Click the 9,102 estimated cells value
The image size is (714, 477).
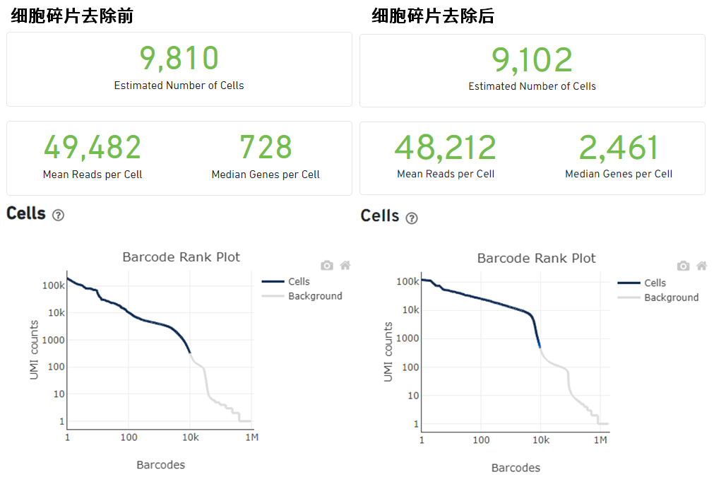pyautogui.click(x=532, y=60)
